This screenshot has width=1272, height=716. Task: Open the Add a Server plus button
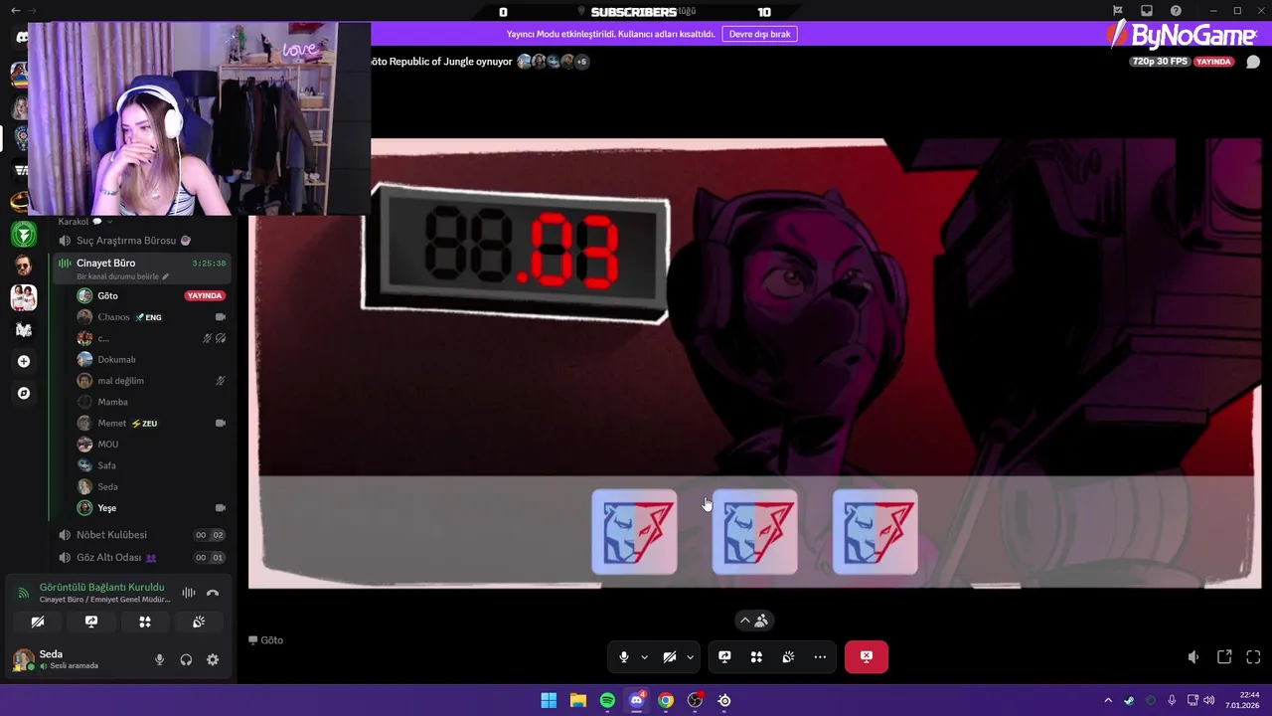coord(24,361)
